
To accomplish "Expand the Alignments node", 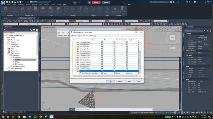I will 7,44.
